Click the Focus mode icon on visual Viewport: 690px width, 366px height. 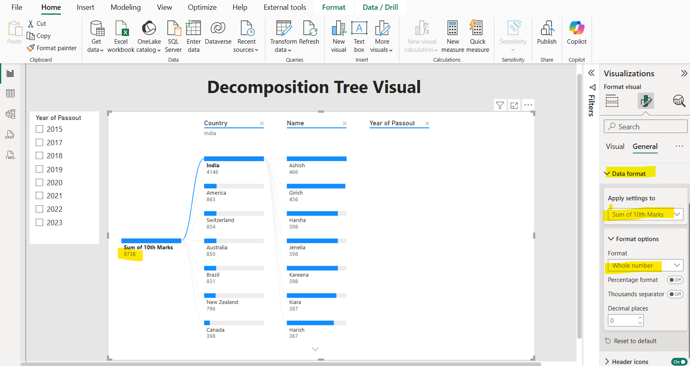pos(514,105)
